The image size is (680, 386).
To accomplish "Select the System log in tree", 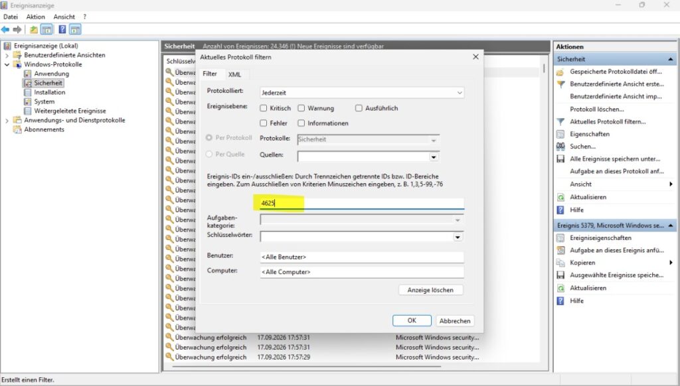I will tap(44, 102).
